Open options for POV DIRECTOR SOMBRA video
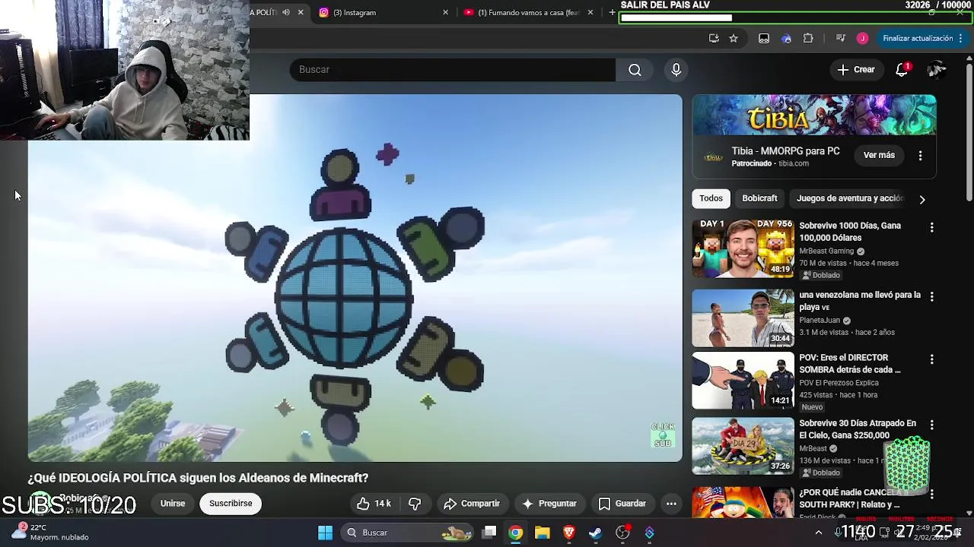 [x=931, y=359]
